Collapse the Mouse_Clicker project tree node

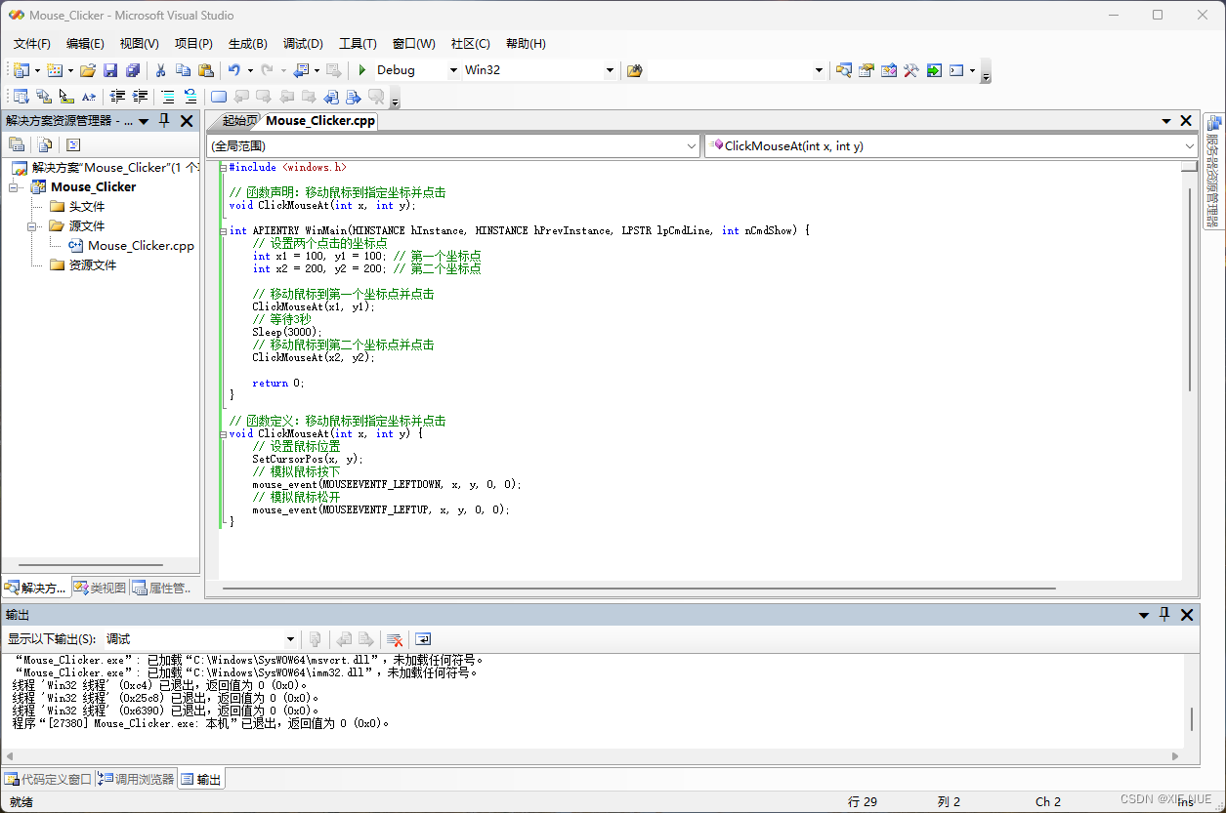coord(15,186)
